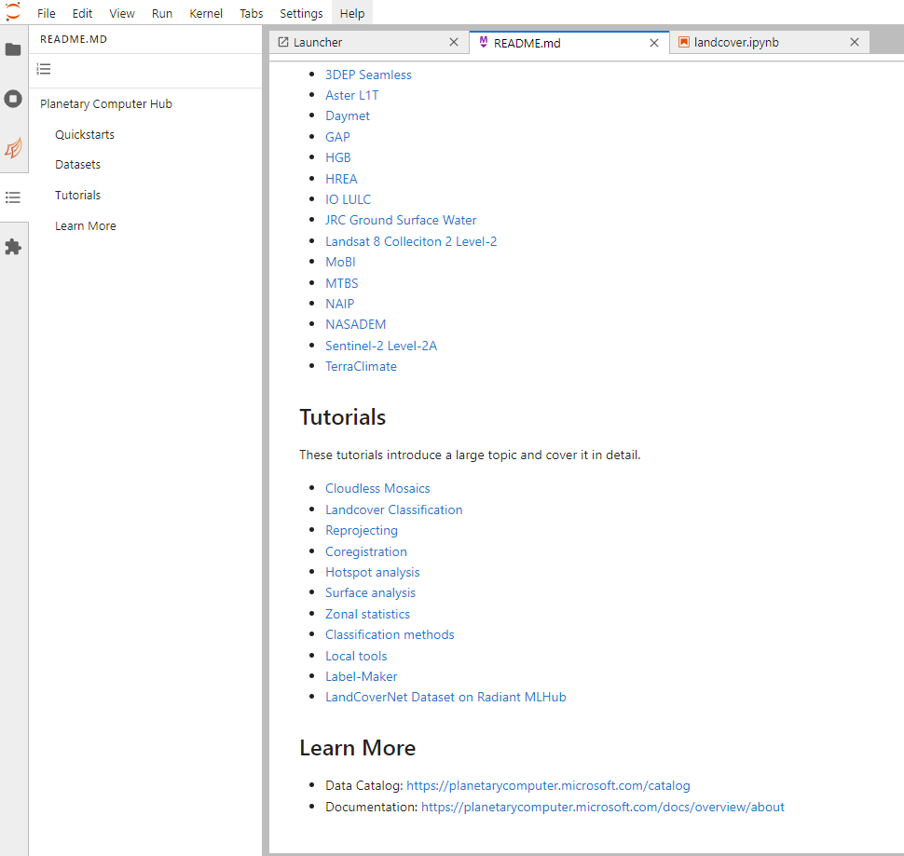Click the Learn More heading in document
Viewport: 904px width, 856px height.
[358, 748]
